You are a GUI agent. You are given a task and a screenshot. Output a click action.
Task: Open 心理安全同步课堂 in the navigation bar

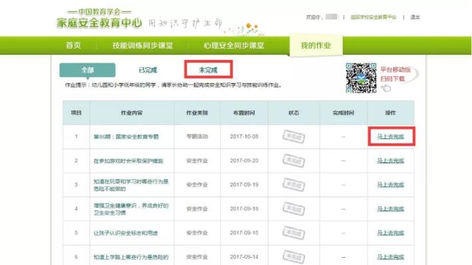tap(234, 45)
